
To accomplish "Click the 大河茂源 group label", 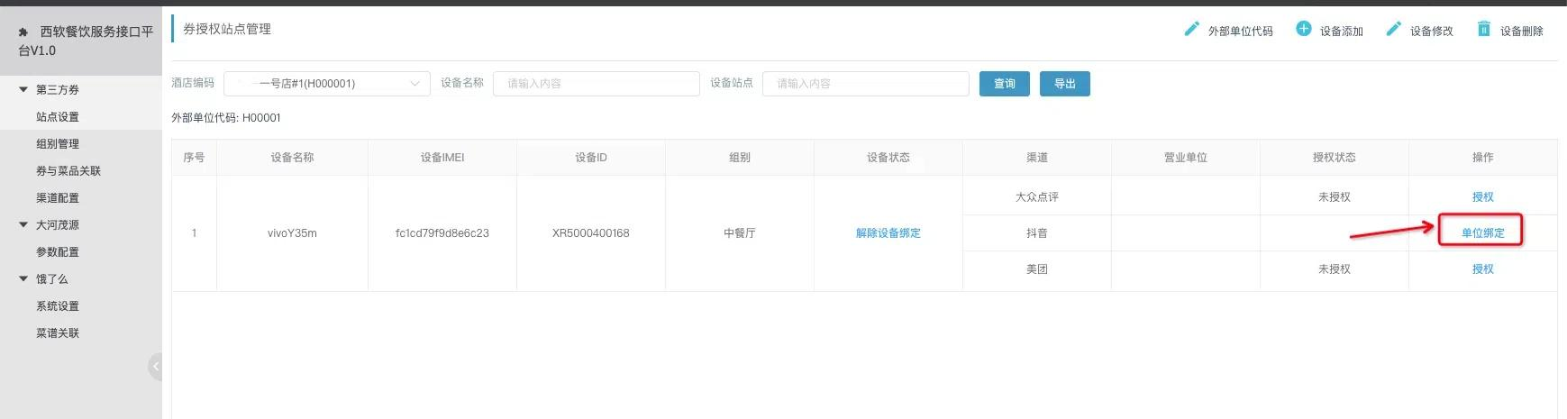I will 58,225.
